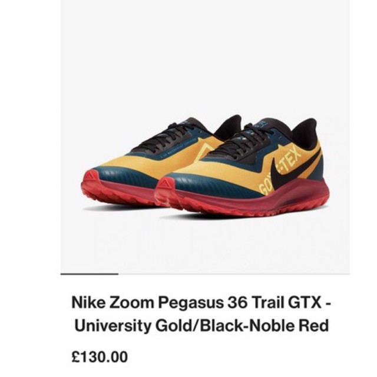Click the teal toe panel of left shoe
377x377 pixels.
pos(125,178)
